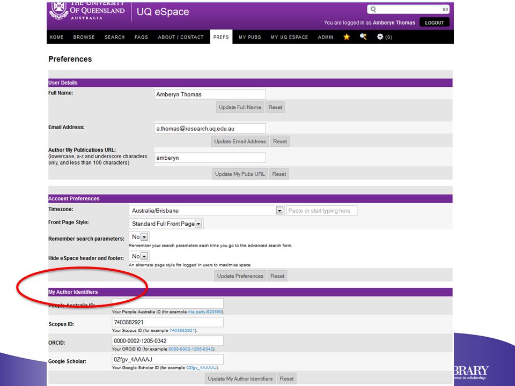Viewport: 515px width, 386px height.
Task: Click the 'My Author Identifiers' section header
Action: pyautogui.click(x=73, y=292)
